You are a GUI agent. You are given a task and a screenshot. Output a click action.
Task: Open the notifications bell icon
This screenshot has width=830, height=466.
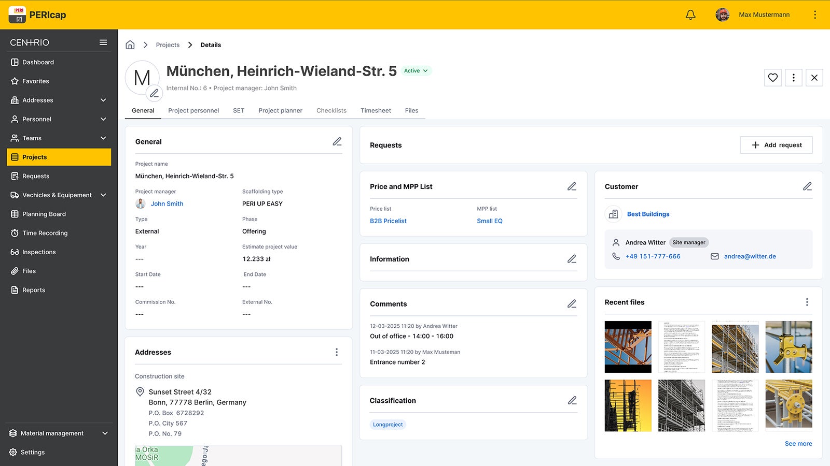pos(690,14)
